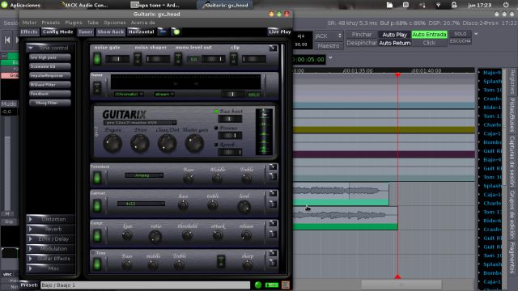518x291 pixels.
Task: Toggle the Cabinet power switch
Action: coord(97,205)
